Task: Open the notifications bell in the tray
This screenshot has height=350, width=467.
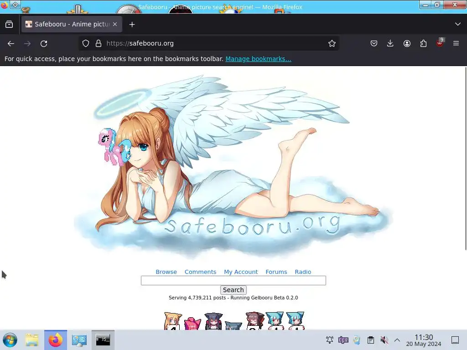Action: click(329, 340)
